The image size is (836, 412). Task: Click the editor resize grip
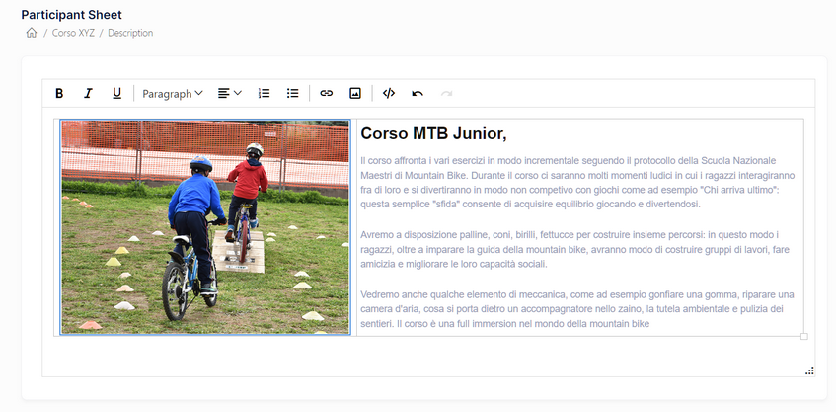click(x=809, y=371)
